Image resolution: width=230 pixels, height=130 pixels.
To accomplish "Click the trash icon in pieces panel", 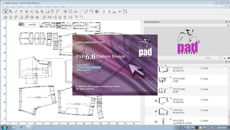I will [166, 65].
